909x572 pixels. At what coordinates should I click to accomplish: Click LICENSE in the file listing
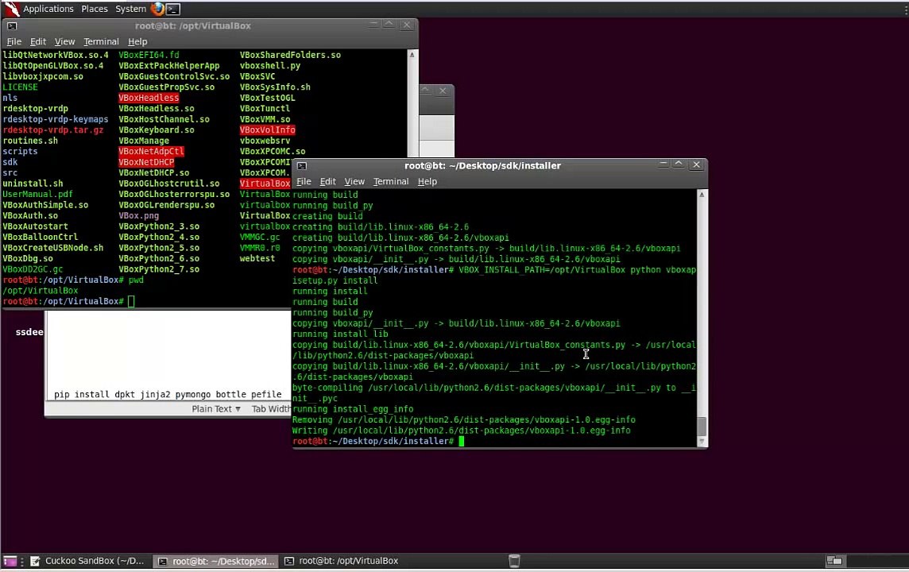(x=21, y=87)
